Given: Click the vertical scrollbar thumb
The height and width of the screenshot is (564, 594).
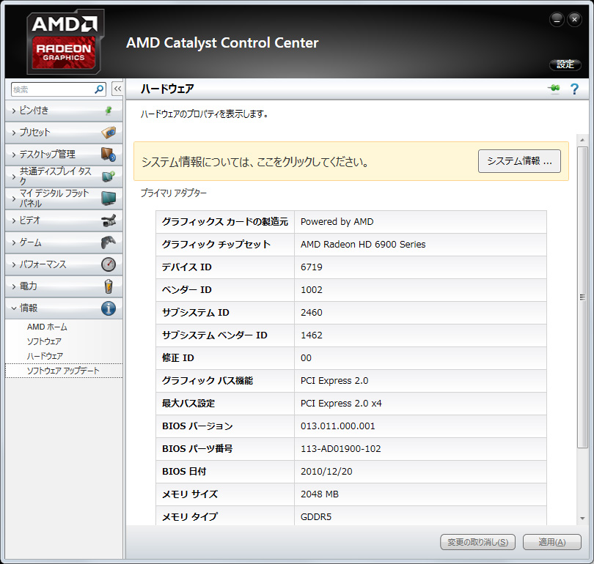Looking at the screenshot, I should (x=582, y=297).
